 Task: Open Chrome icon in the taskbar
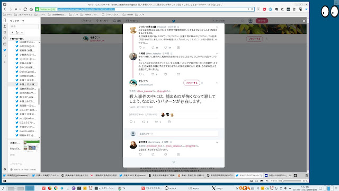tap(56, 188)
